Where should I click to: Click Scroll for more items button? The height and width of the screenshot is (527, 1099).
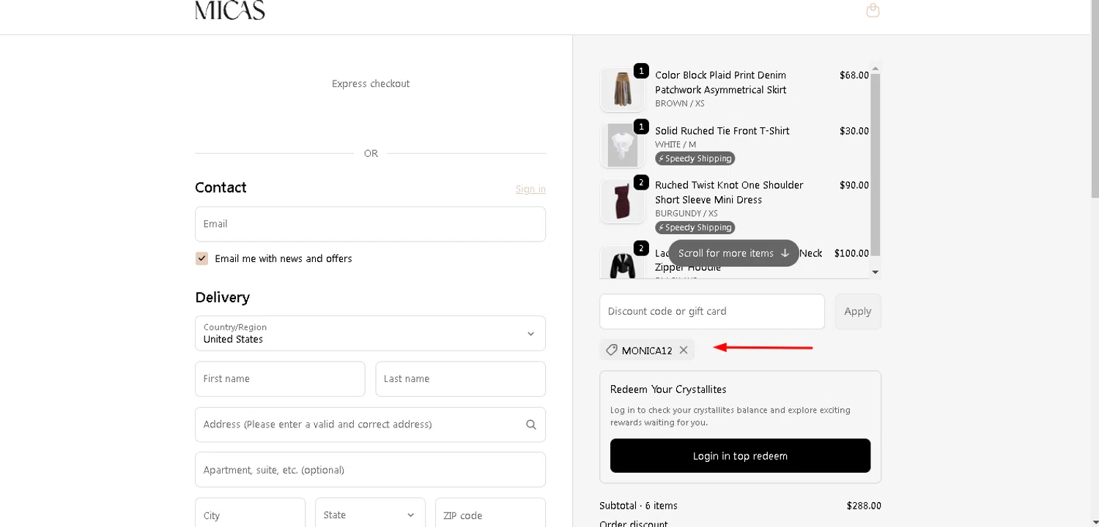pos(733,253)
